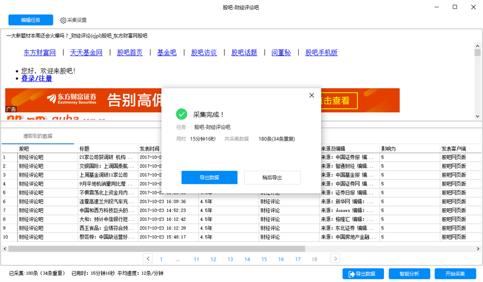Jump to page 17

[x=298, y=259]
